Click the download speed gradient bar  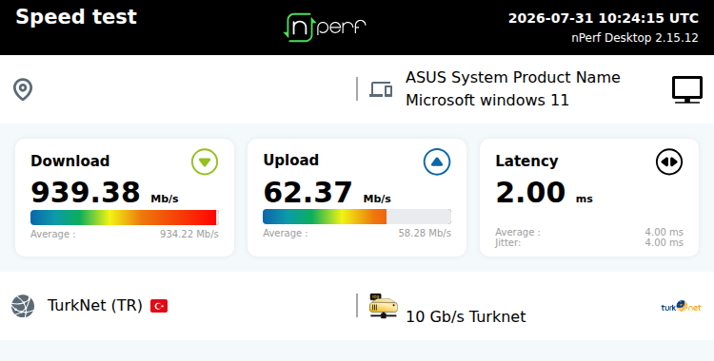(x=125, y=218)
